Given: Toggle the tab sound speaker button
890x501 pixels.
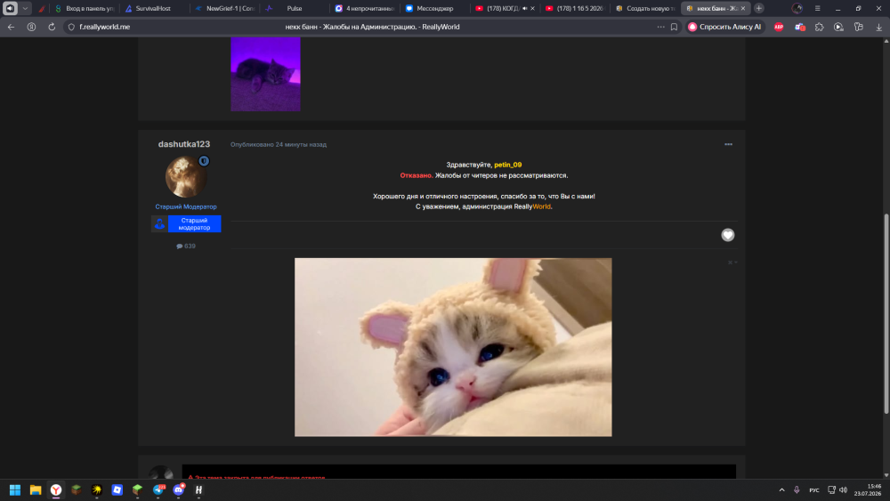Looking at the screenshot, I should click(x=10, y=9).
